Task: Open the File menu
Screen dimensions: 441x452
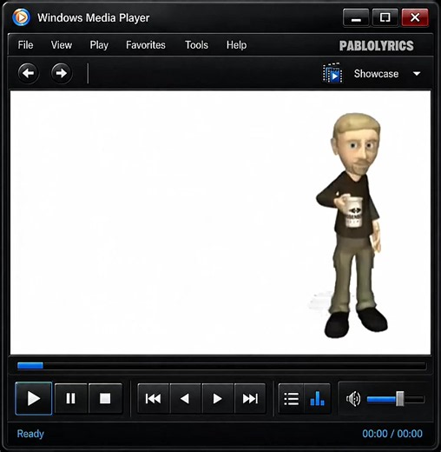Action: tap(25, 45)
